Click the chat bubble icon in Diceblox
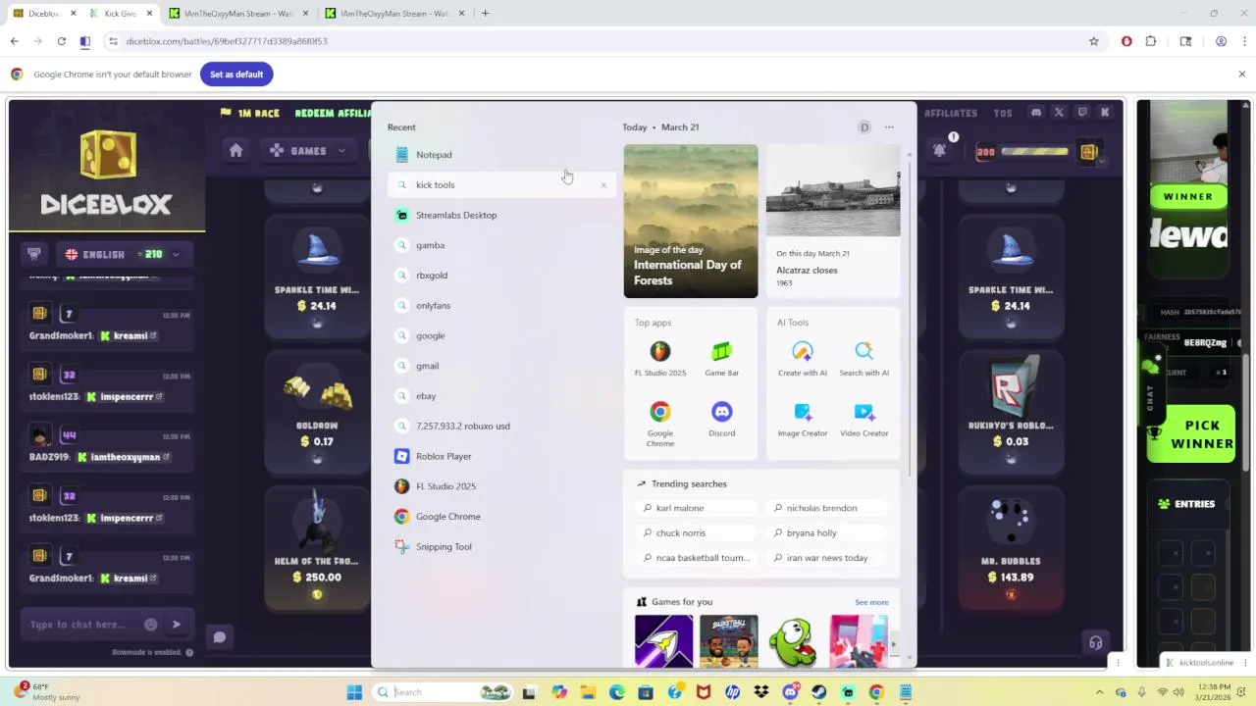 coord(220,637)
